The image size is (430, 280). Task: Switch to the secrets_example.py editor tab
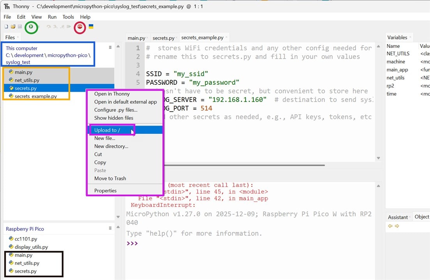(x=203, y=37)
